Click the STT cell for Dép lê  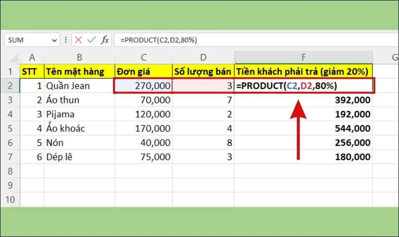click(32, 157)
